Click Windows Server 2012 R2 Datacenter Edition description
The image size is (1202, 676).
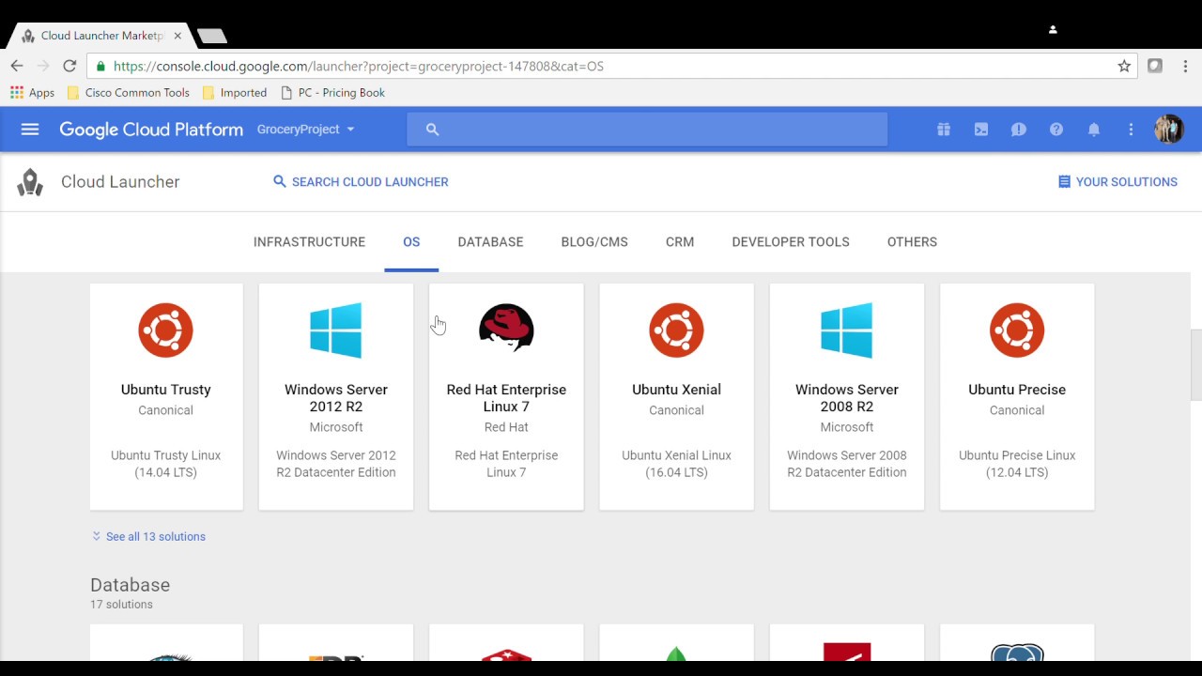336,464
